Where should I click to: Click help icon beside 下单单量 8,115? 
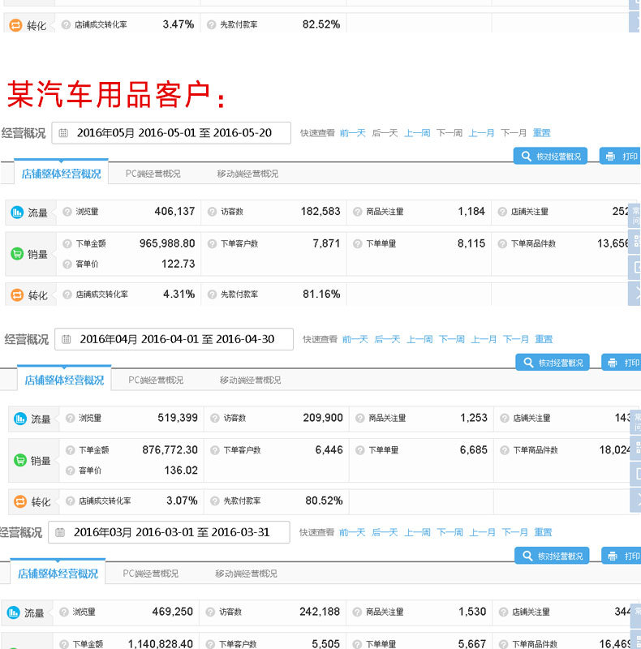[357, 244]
